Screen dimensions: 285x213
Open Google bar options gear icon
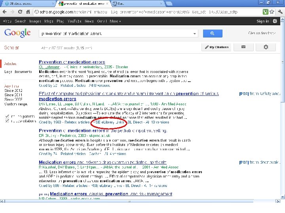pos(275,21)
